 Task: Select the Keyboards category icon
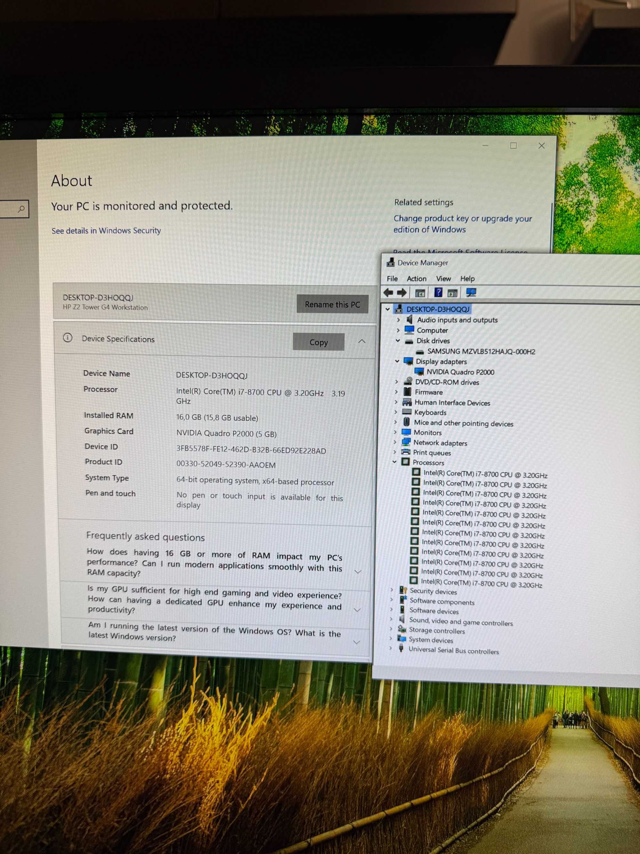[x=407, y=412]
